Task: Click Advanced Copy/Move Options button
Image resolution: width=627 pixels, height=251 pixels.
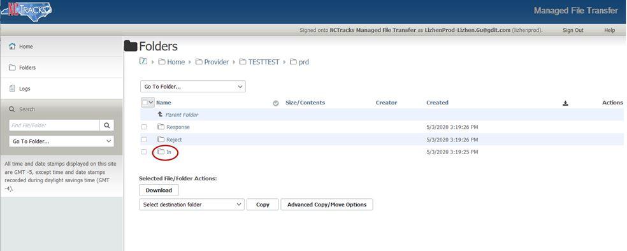Action: (x=327, y=204)
